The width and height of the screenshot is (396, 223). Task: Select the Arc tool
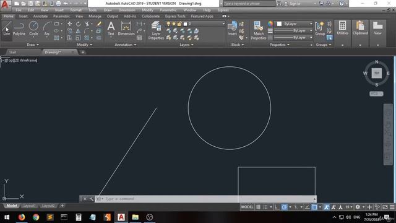pyautogui.click(x=47, y=28)
